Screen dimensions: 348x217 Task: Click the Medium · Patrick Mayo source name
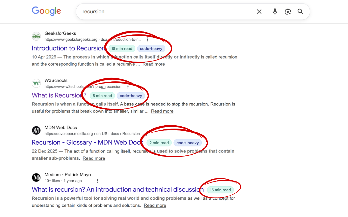pos(68,175)
